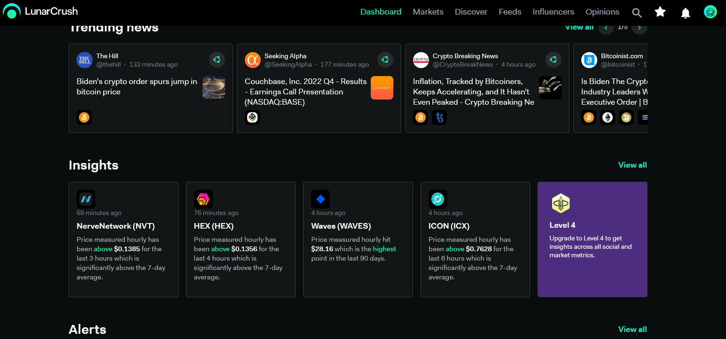This screenshot has height=339, width=726.
Task: Open the Influencers tab
Action: pos(554,12)
